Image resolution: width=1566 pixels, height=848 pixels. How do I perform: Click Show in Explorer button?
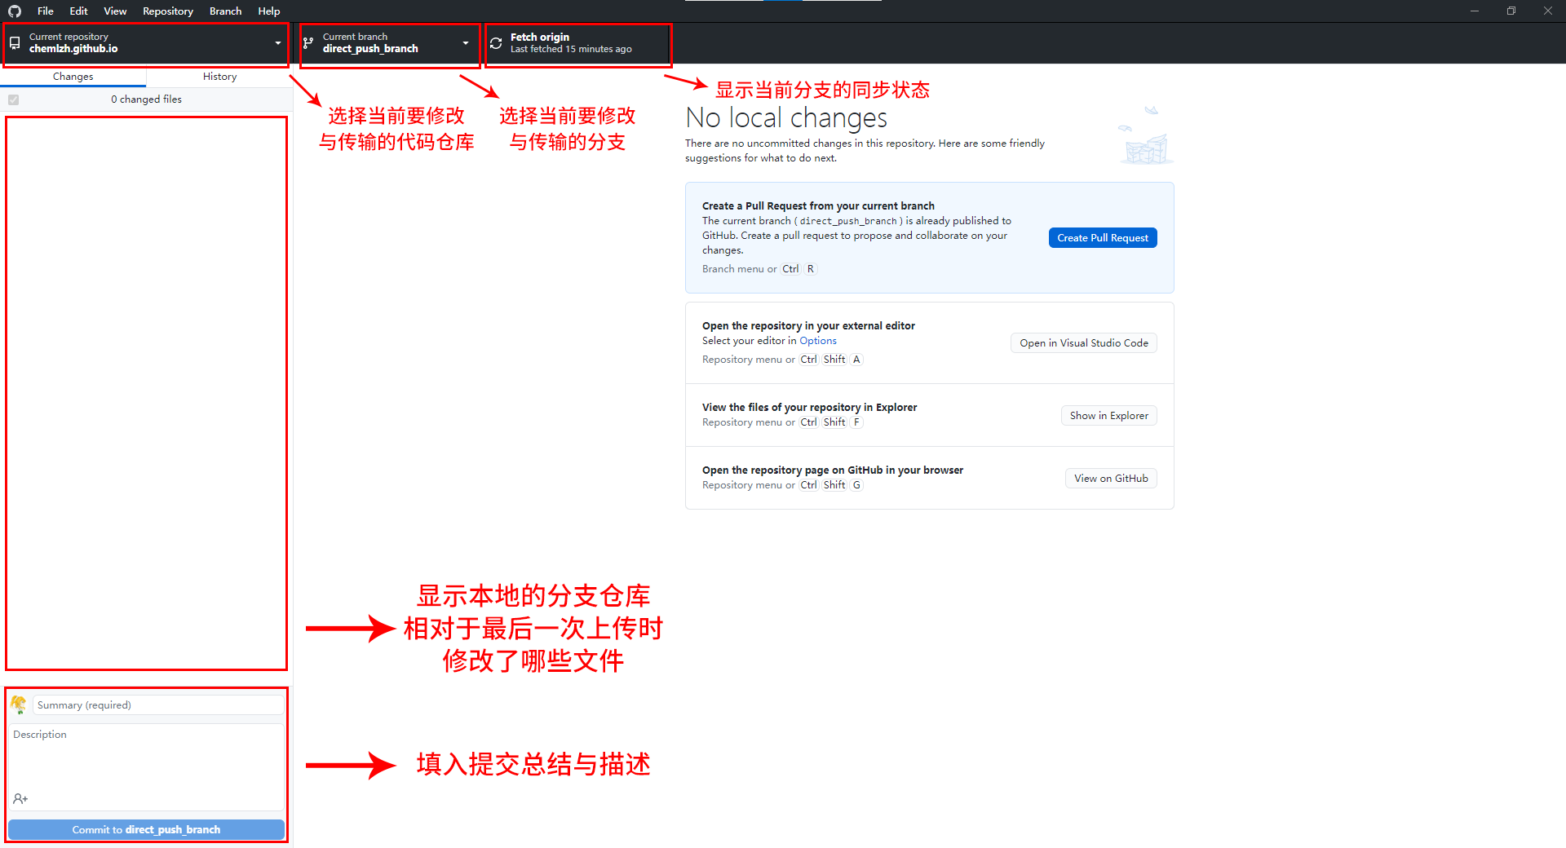click(x=1109, y=416)
